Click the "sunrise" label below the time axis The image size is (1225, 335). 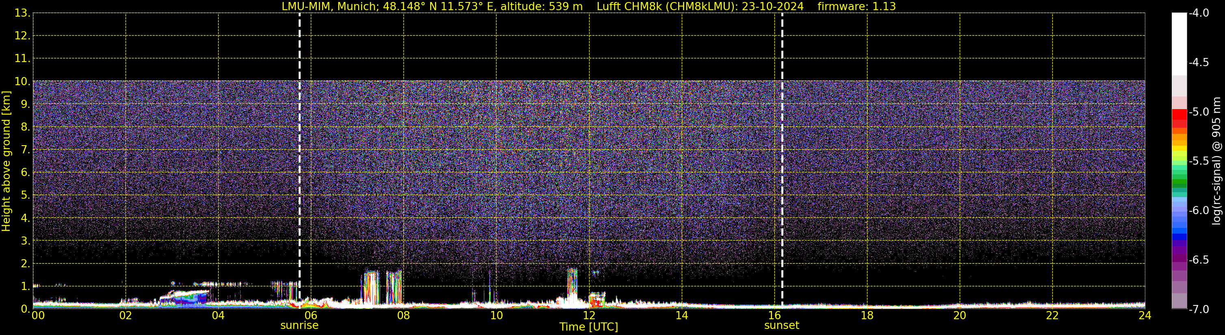tap(299, 326)
